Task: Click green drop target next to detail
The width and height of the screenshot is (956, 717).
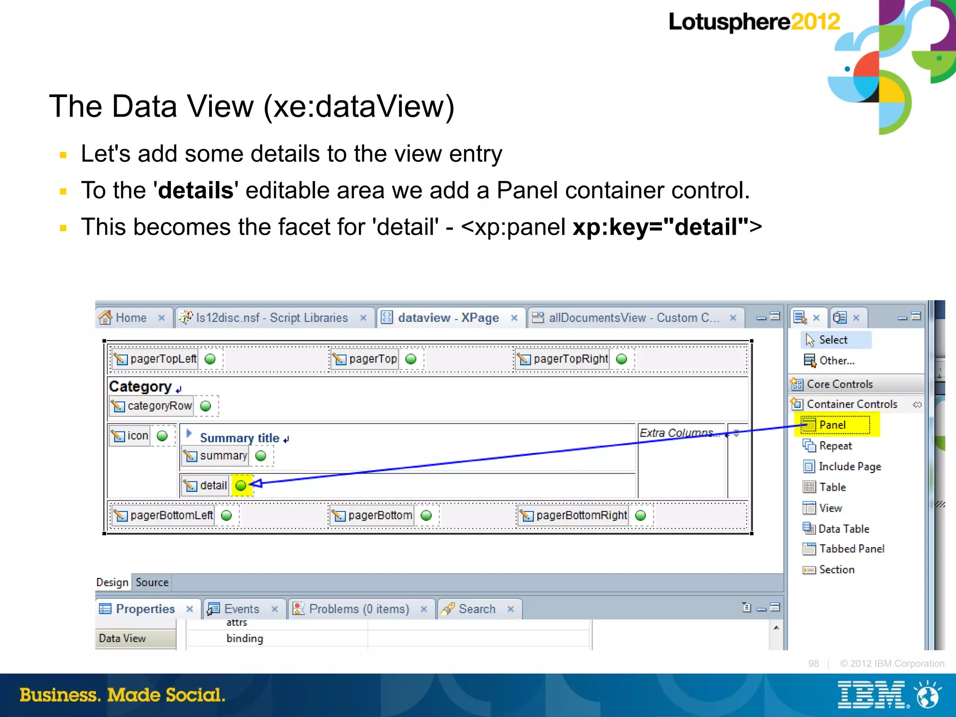Action: (241, 486)
